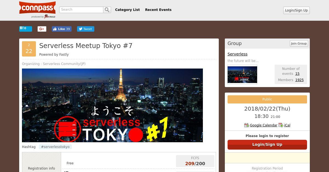The image size is (329, 172).
Task: Click the Google Calendar icon
Action: [246, 125]
